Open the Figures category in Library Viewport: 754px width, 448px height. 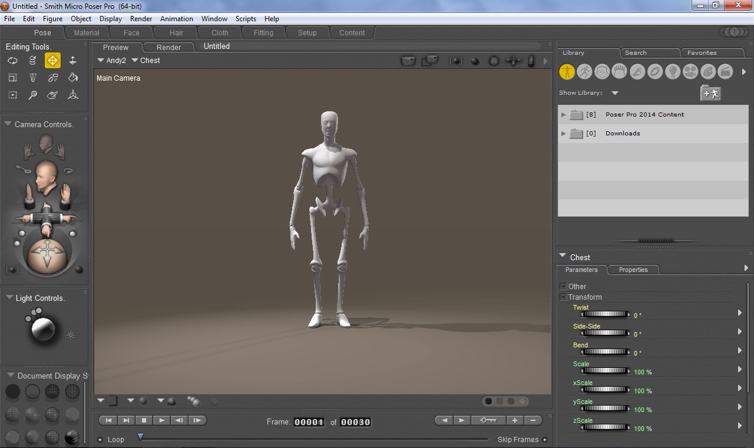(567, 72)
